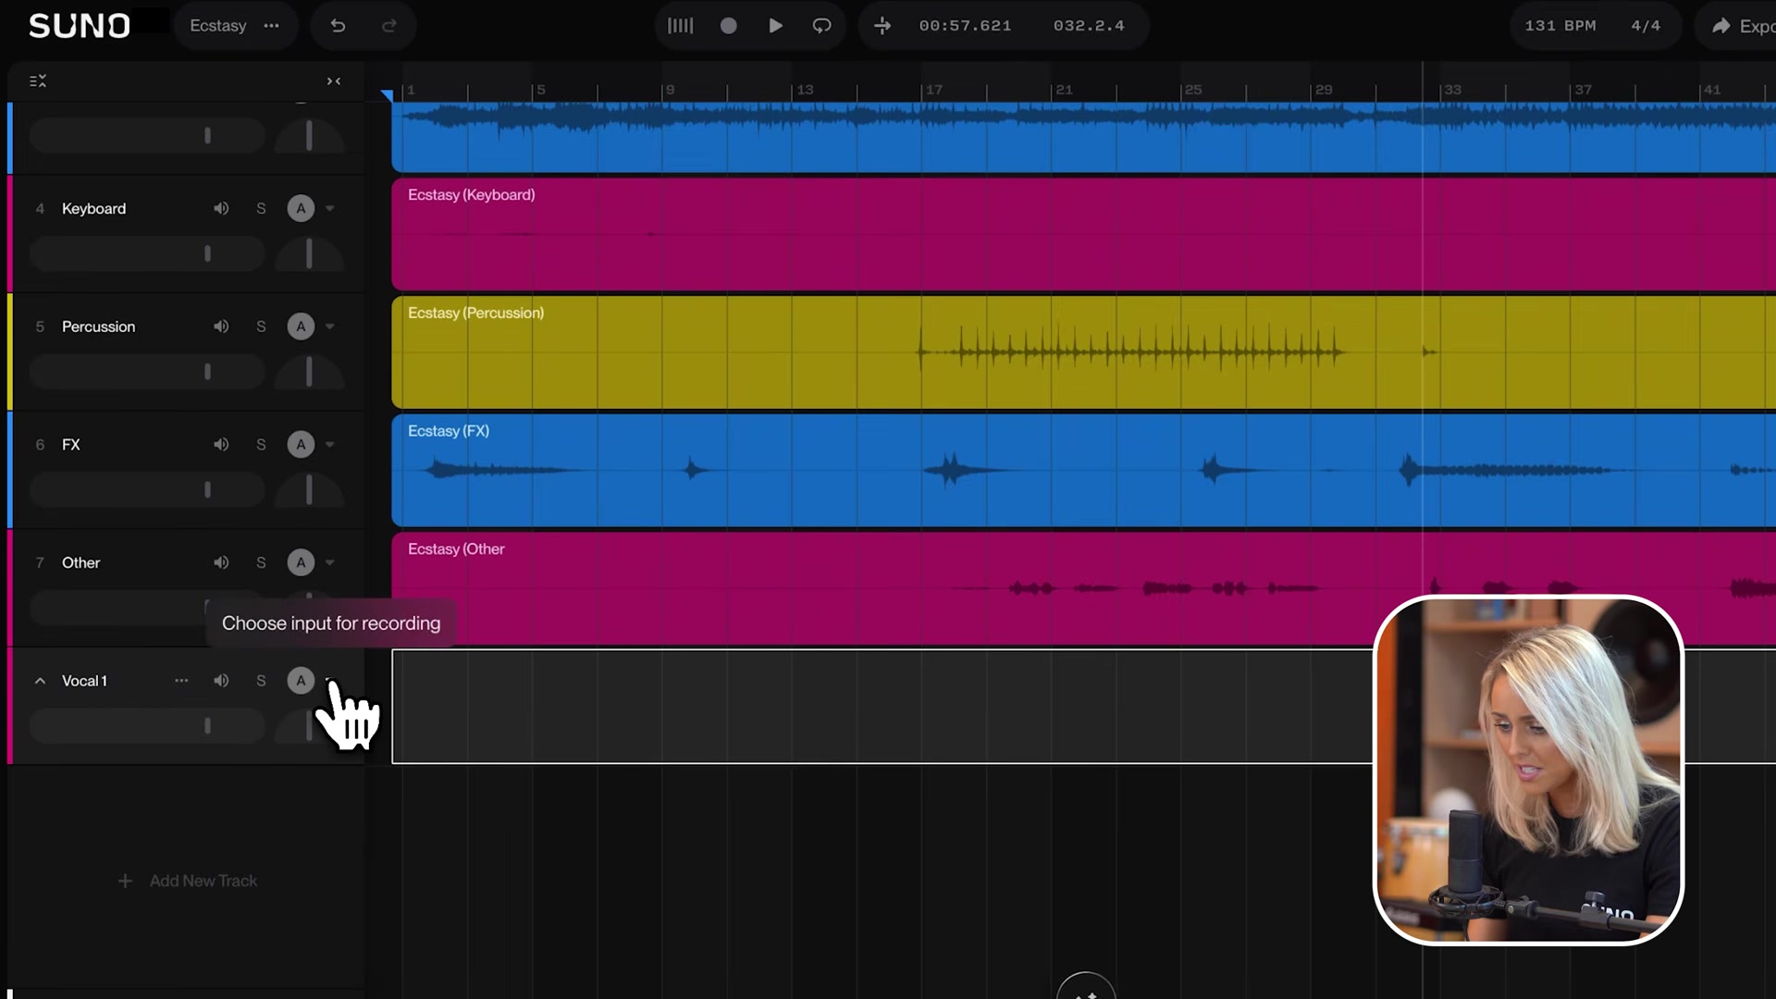The height and width of the screenshot is (999, 1776).
Task: Click the snap/cursor icon beside timecode
Action: 882,26
